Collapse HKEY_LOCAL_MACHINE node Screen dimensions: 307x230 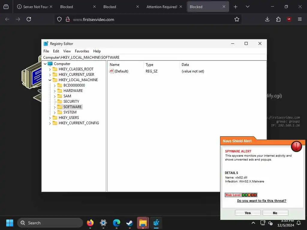[50, 80]
